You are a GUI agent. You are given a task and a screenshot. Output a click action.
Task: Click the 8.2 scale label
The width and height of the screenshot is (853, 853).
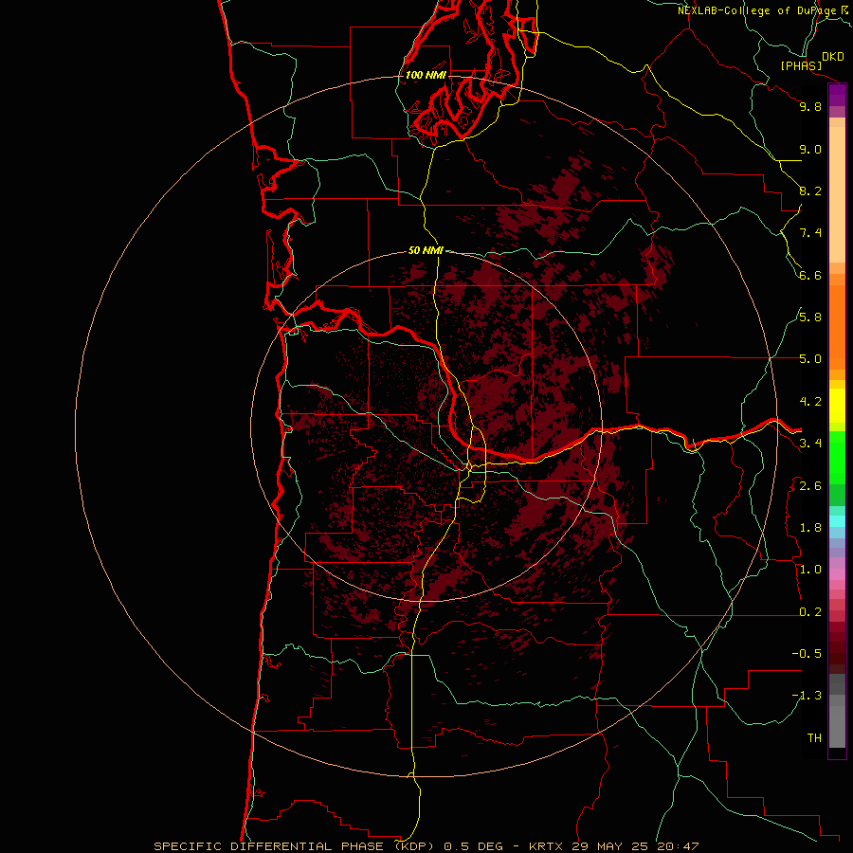point(810,191)
